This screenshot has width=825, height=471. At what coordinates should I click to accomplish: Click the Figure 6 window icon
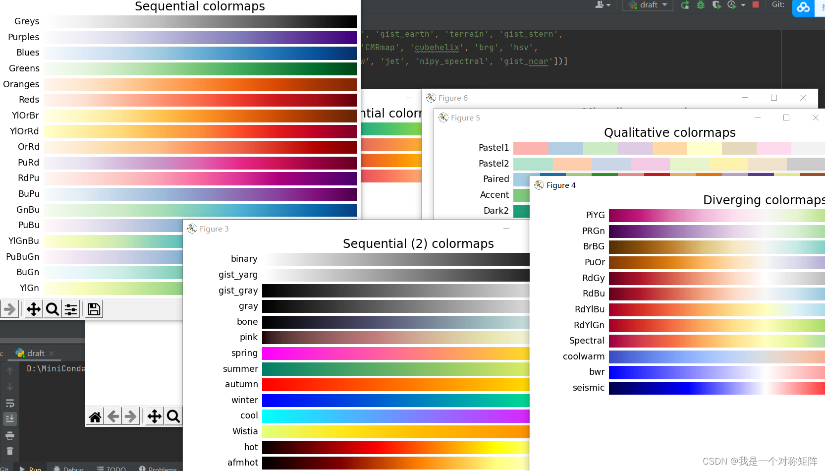(431, 98)
